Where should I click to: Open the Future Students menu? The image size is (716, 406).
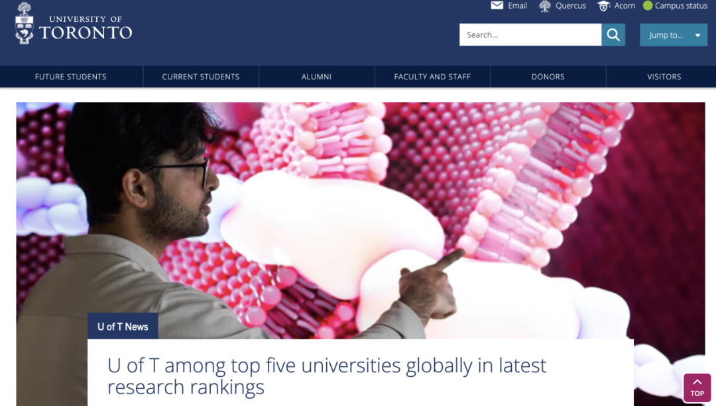click(71, 77)
